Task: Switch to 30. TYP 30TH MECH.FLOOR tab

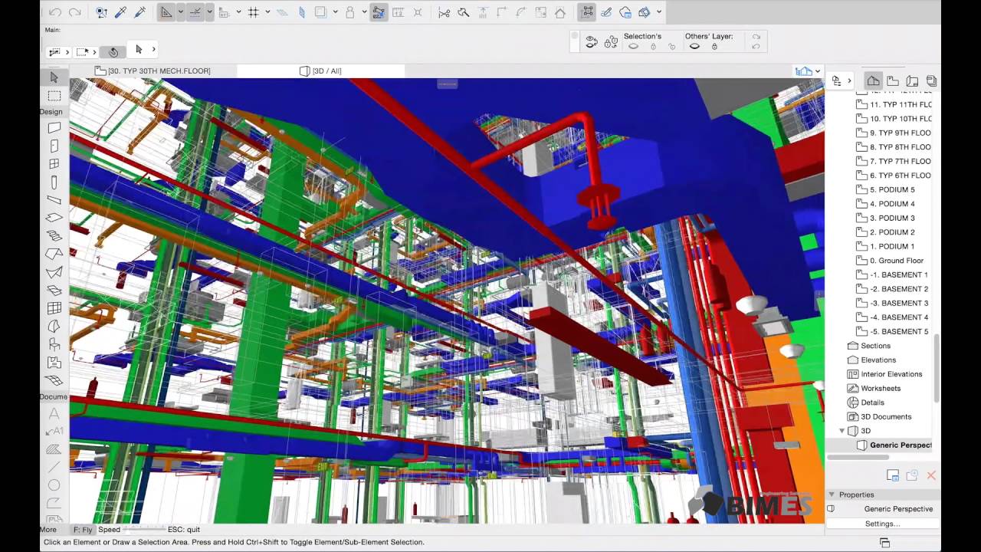Action: pos(153,71)
